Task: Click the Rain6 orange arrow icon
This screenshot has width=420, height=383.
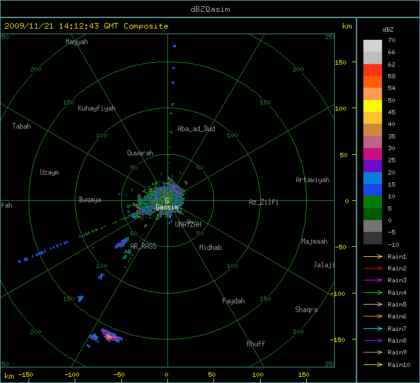Action: tap(373, 316)
